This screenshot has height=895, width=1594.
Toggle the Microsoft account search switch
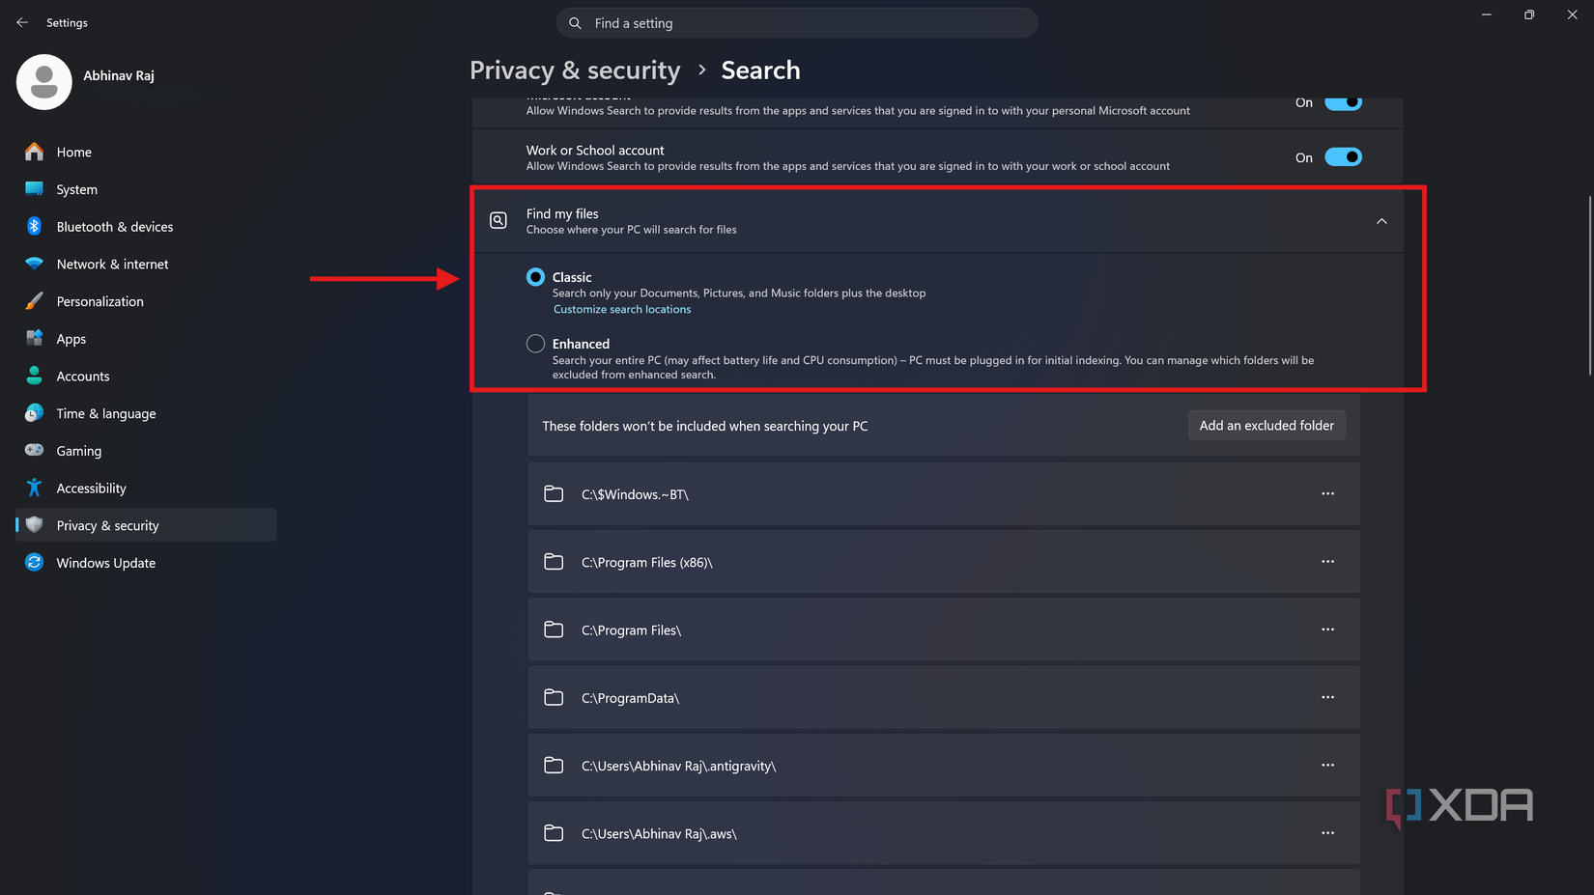click(x=1343, y=103)
